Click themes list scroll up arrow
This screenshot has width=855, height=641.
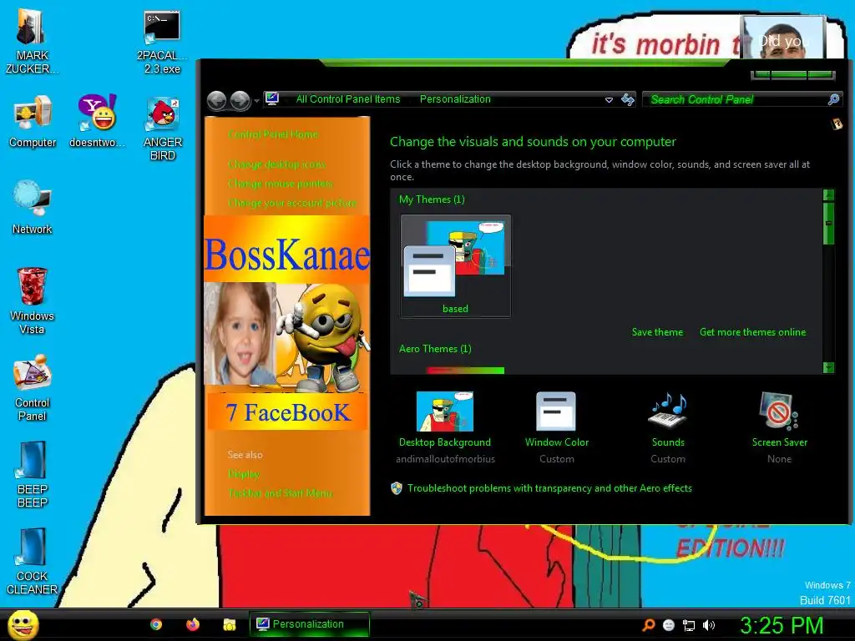[828, 194]
